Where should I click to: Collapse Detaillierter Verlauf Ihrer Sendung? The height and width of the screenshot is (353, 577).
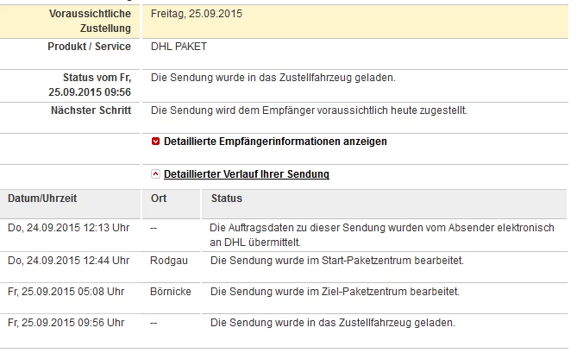[246, 174]
